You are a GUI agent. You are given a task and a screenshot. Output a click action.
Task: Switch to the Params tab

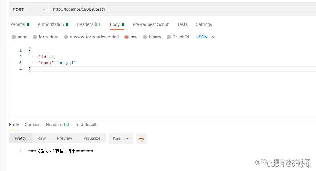(20, 24)
